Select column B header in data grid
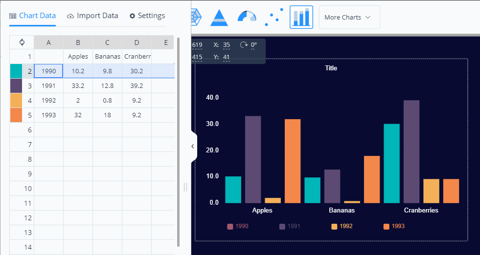The width and height of the screenshot is (480, 255). tap(78, 42)
